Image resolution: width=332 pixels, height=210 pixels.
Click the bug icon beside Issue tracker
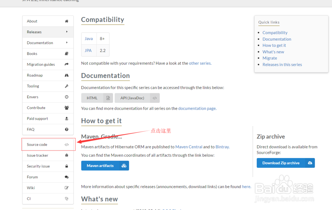(x=66, y=155)
